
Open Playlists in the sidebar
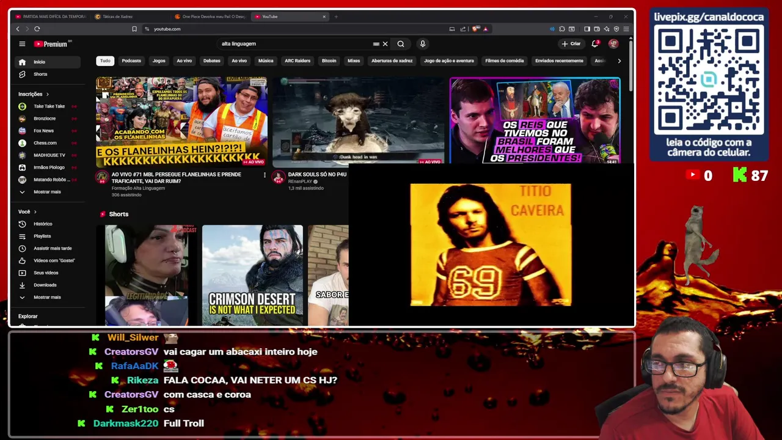click(48, 236)
